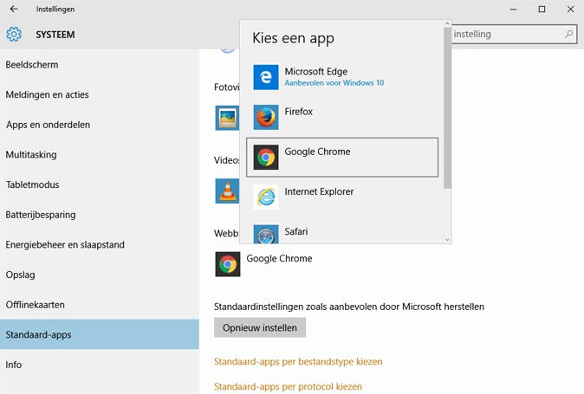Select the Microsoft Edge icon in app list
This screenshot has height=394, width=584.
click(x=266, y=77)
